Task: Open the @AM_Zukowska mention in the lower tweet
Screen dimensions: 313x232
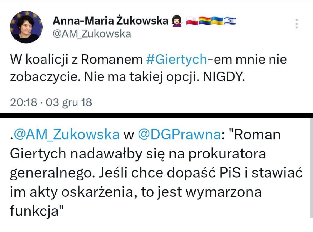Action: point(67,135)
